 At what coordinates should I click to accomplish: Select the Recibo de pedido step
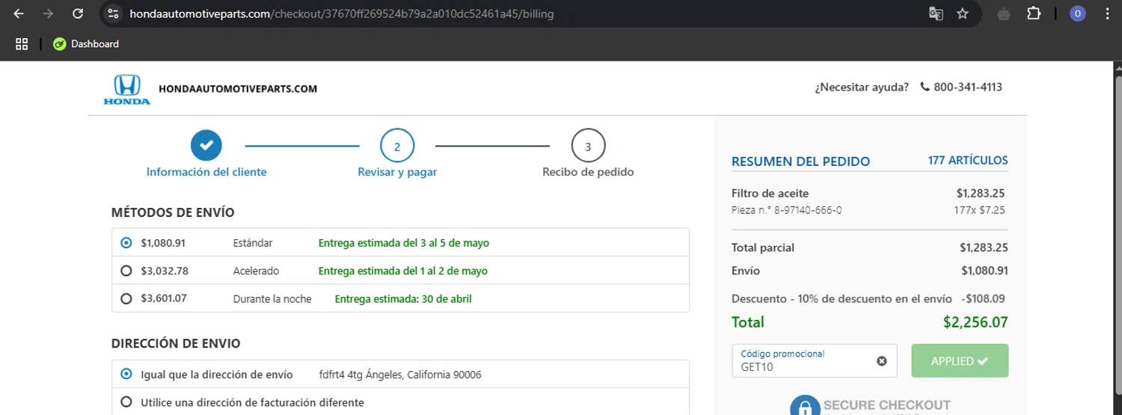pos(588,172)
